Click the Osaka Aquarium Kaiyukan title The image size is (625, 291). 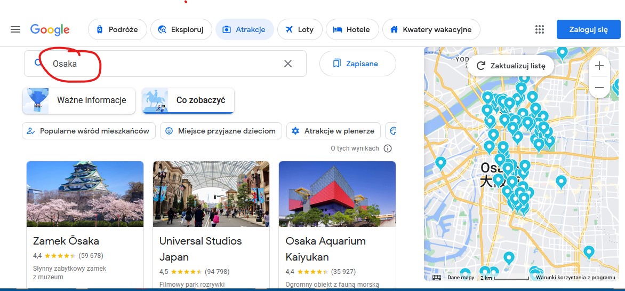(x=326, y=249)
